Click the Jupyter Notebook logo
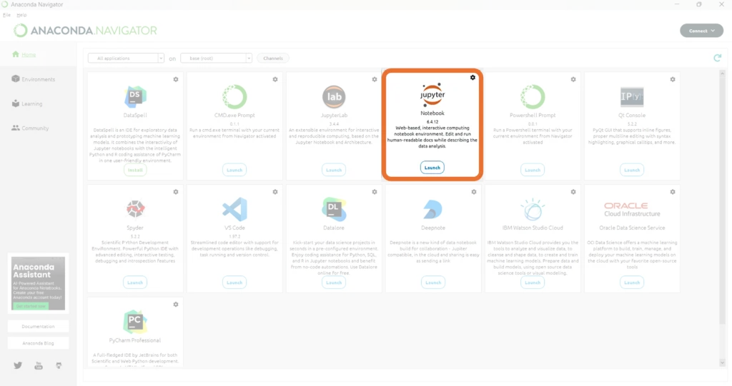This screenshot has width=732, height=386. click(x=432, y=95)
